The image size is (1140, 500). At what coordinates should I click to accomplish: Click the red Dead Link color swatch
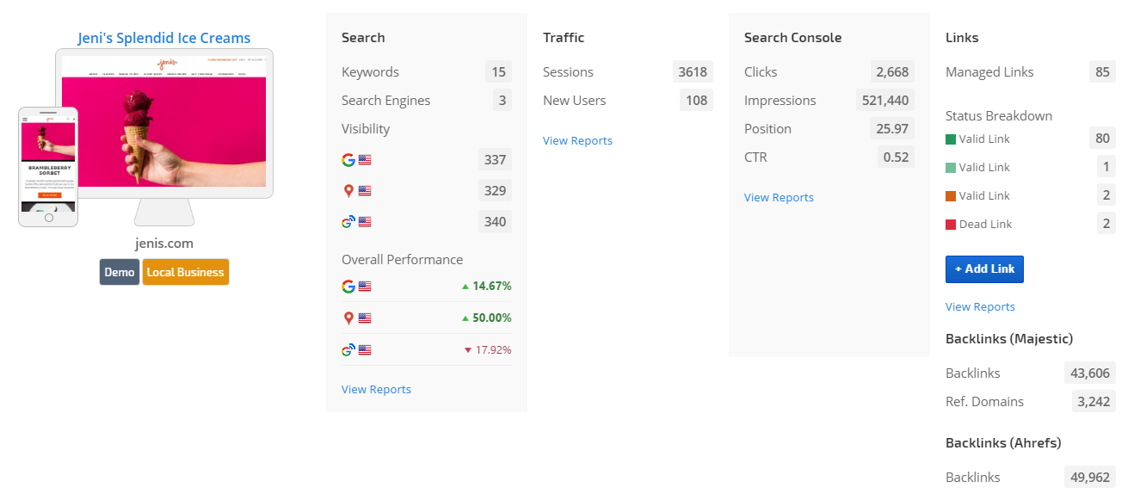click(951, 225)
